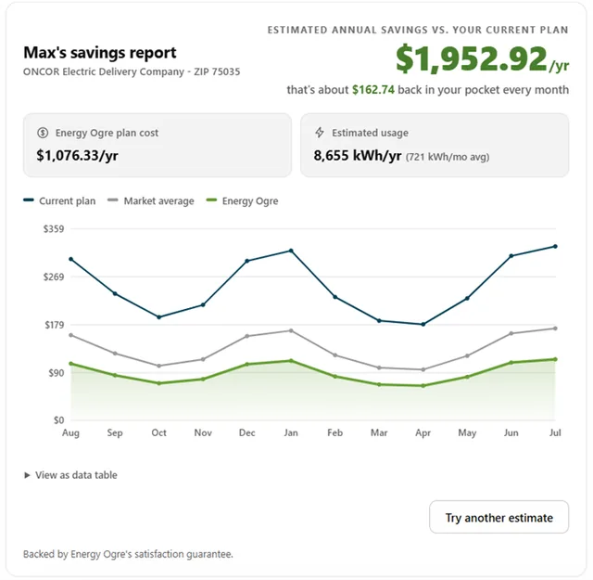The width and height of the screenshot is (593, 580).
Task: Click the lightning bolt icon beside Estimated usage
Action: (320, 133)
